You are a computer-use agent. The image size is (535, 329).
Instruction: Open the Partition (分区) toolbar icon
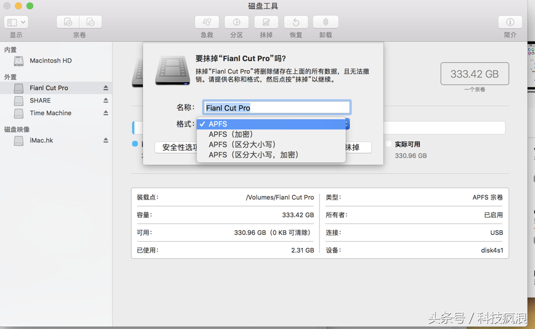click(237, 22)
